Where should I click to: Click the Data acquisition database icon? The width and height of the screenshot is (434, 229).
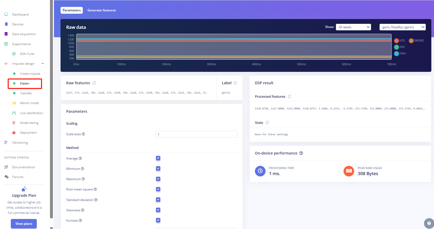click(x=6, y=34)
